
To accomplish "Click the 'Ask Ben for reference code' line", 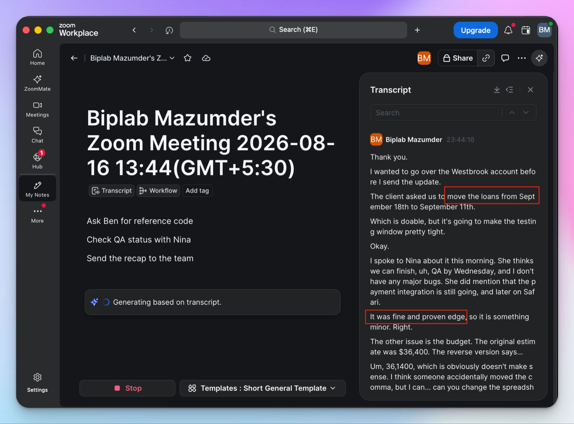I will [140, 221].
